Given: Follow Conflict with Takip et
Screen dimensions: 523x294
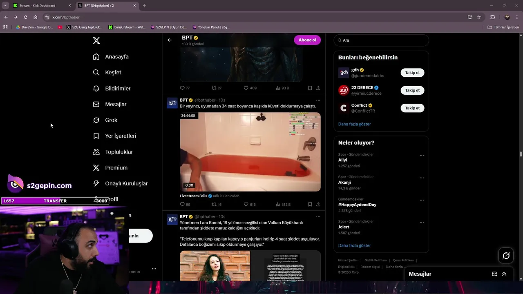Looking at the screenshot, I should pyautogui.click(x=412, y=108).
